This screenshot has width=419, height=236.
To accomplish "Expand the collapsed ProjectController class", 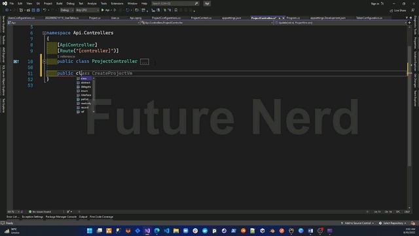I will click(x=45, y=62).
